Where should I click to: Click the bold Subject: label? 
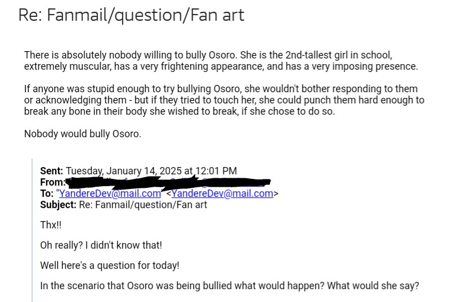coord(58,205)
